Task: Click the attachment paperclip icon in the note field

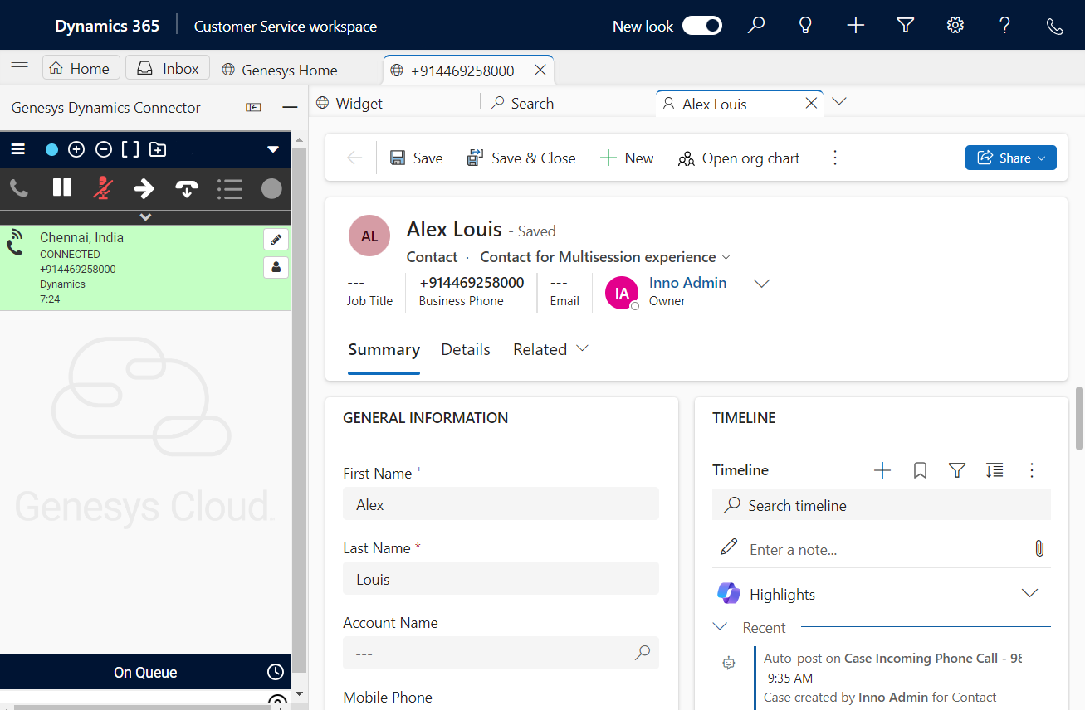Action: coord(1039,548)
